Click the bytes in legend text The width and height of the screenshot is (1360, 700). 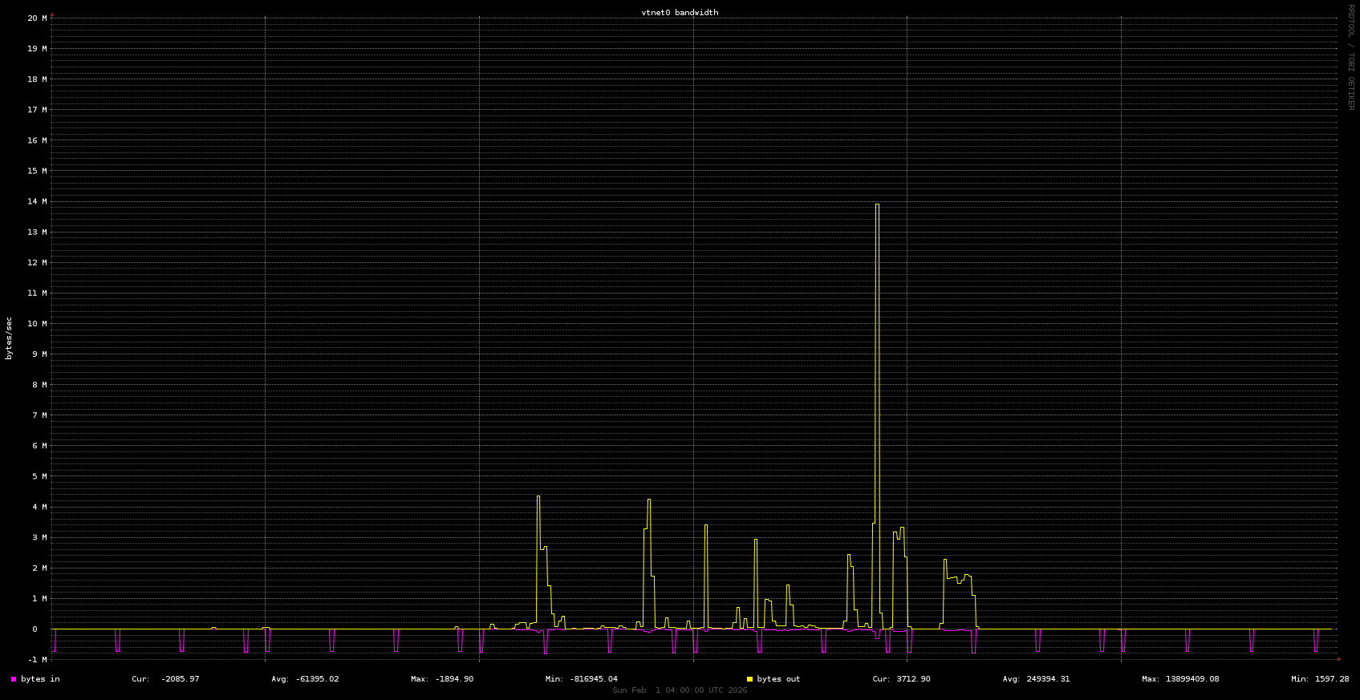pyautogui.click(x=40, y=679)
